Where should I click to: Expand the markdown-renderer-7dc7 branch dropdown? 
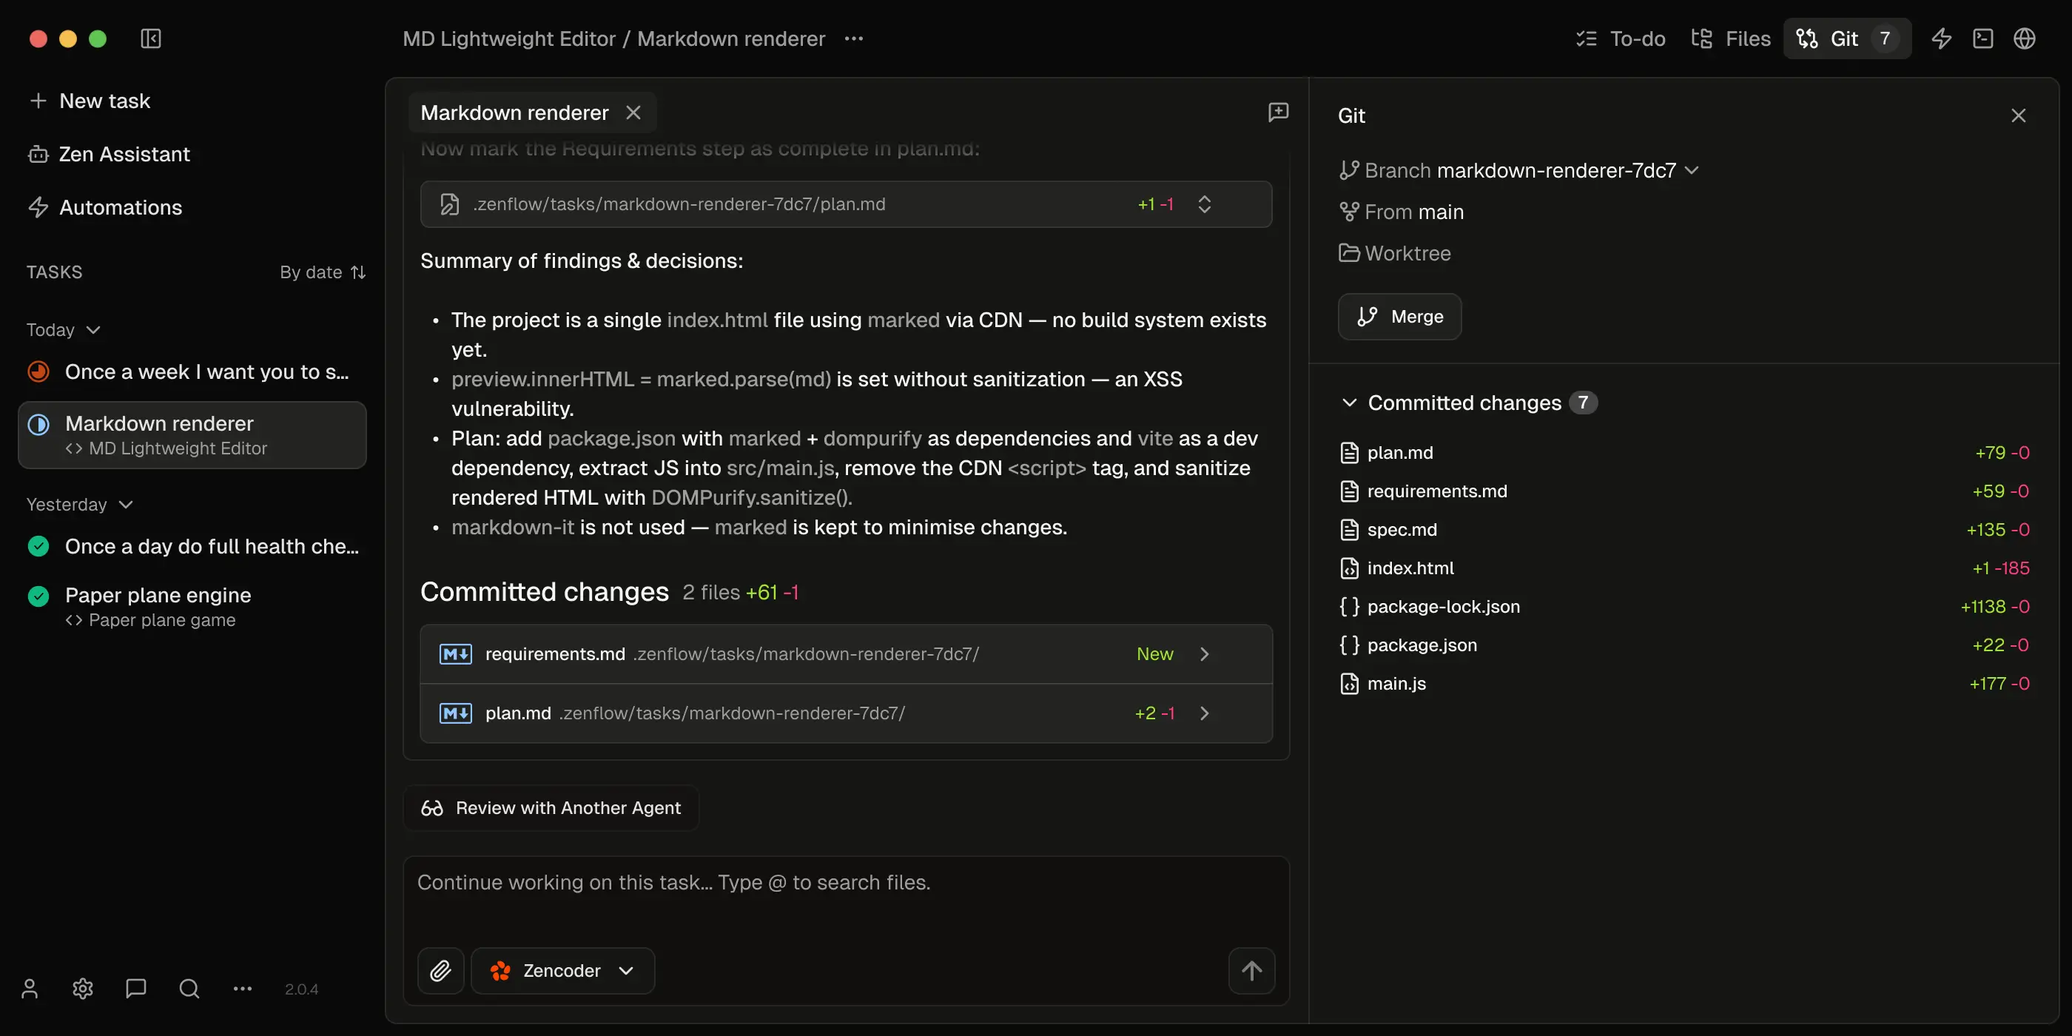1693,169
